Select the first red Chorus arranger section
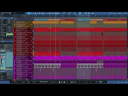The width and height of the screenshot is (128, 96). click(x=67, y=20)
